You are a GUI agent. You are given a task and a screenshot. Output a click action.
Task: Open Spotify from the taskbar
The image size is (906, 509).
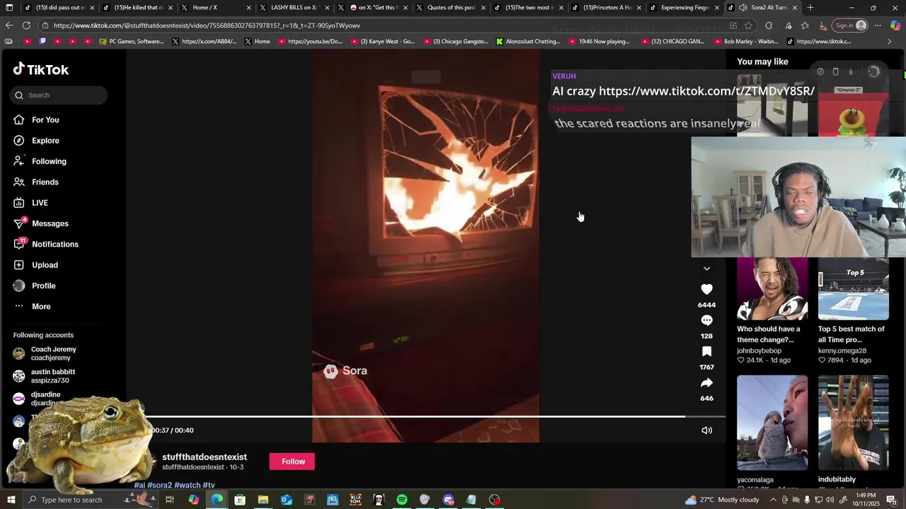point(401,500)
